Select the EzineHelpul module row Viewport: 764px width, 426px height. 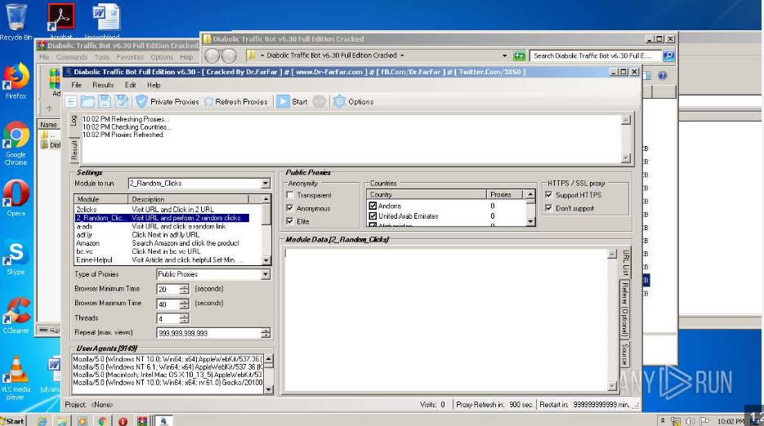point(162,260)
